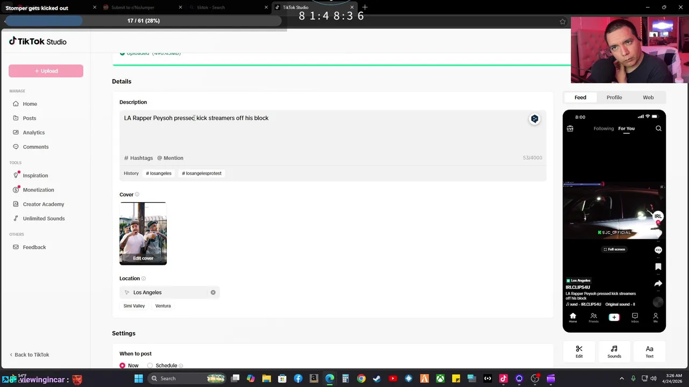This screenshot has height=387, width=689.
Task: Click Inbox icon in phone preview
Action: (635, 318)
